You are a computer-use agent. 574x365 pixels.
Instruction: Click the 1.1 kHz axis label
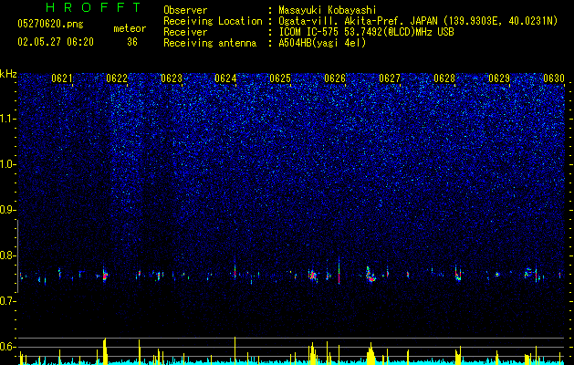point(7,119)
